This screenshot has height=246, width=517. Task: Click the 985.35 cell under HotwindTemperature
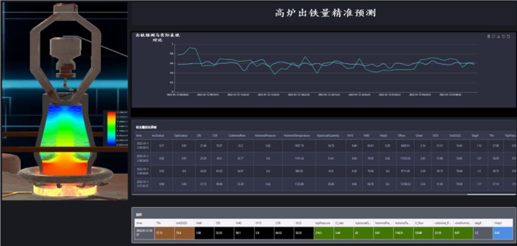[299, 172]
